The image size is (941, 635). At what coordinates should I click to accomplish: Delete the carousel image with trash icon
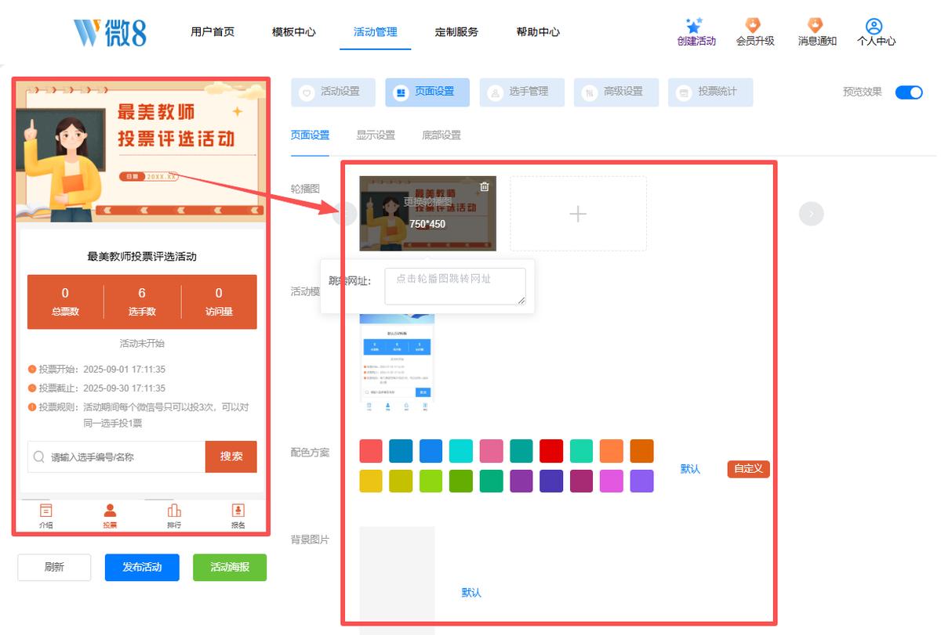click(484, 186)
